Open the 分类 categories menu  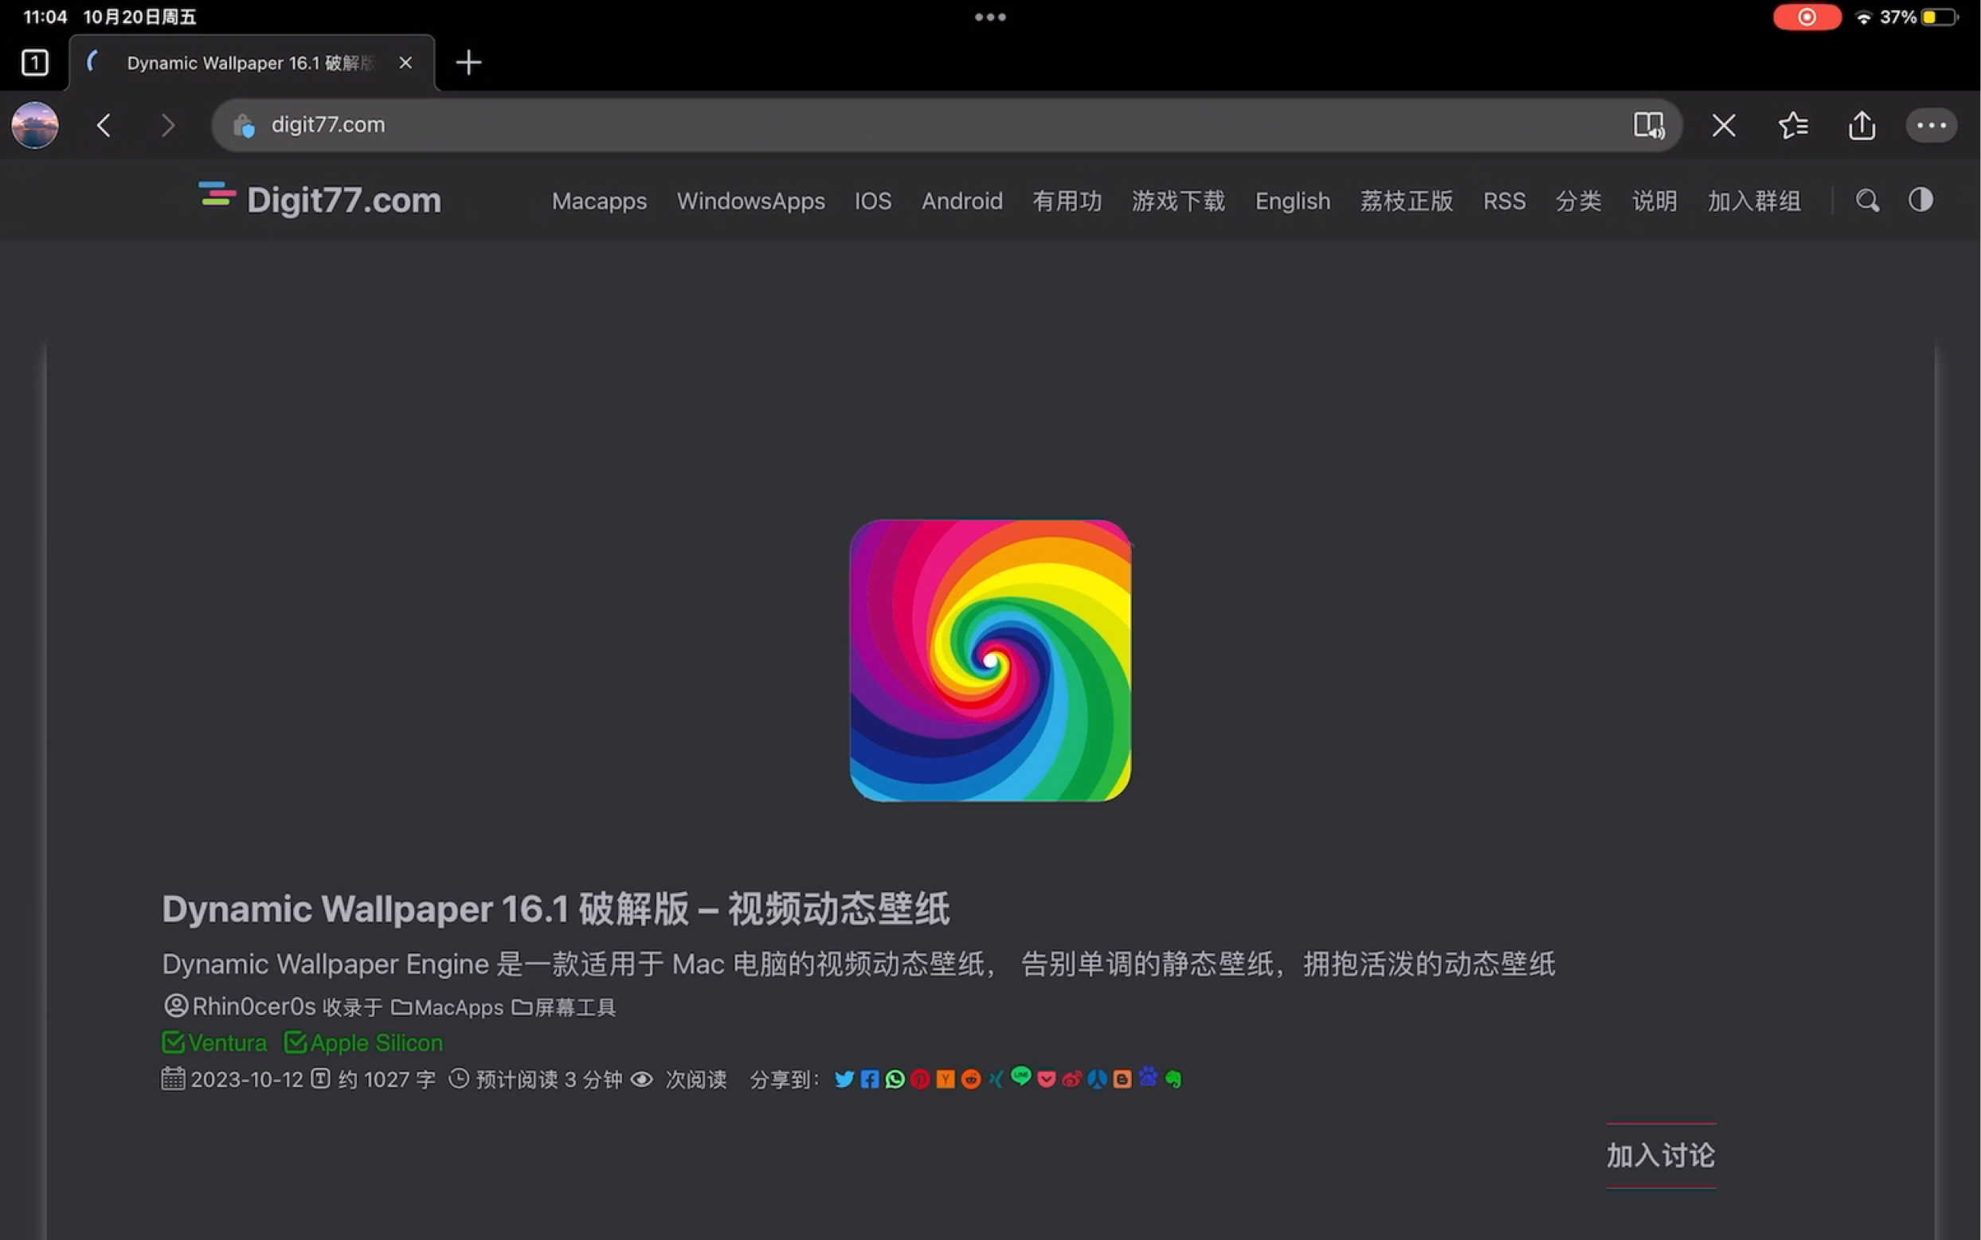(x=1578, y=201)
